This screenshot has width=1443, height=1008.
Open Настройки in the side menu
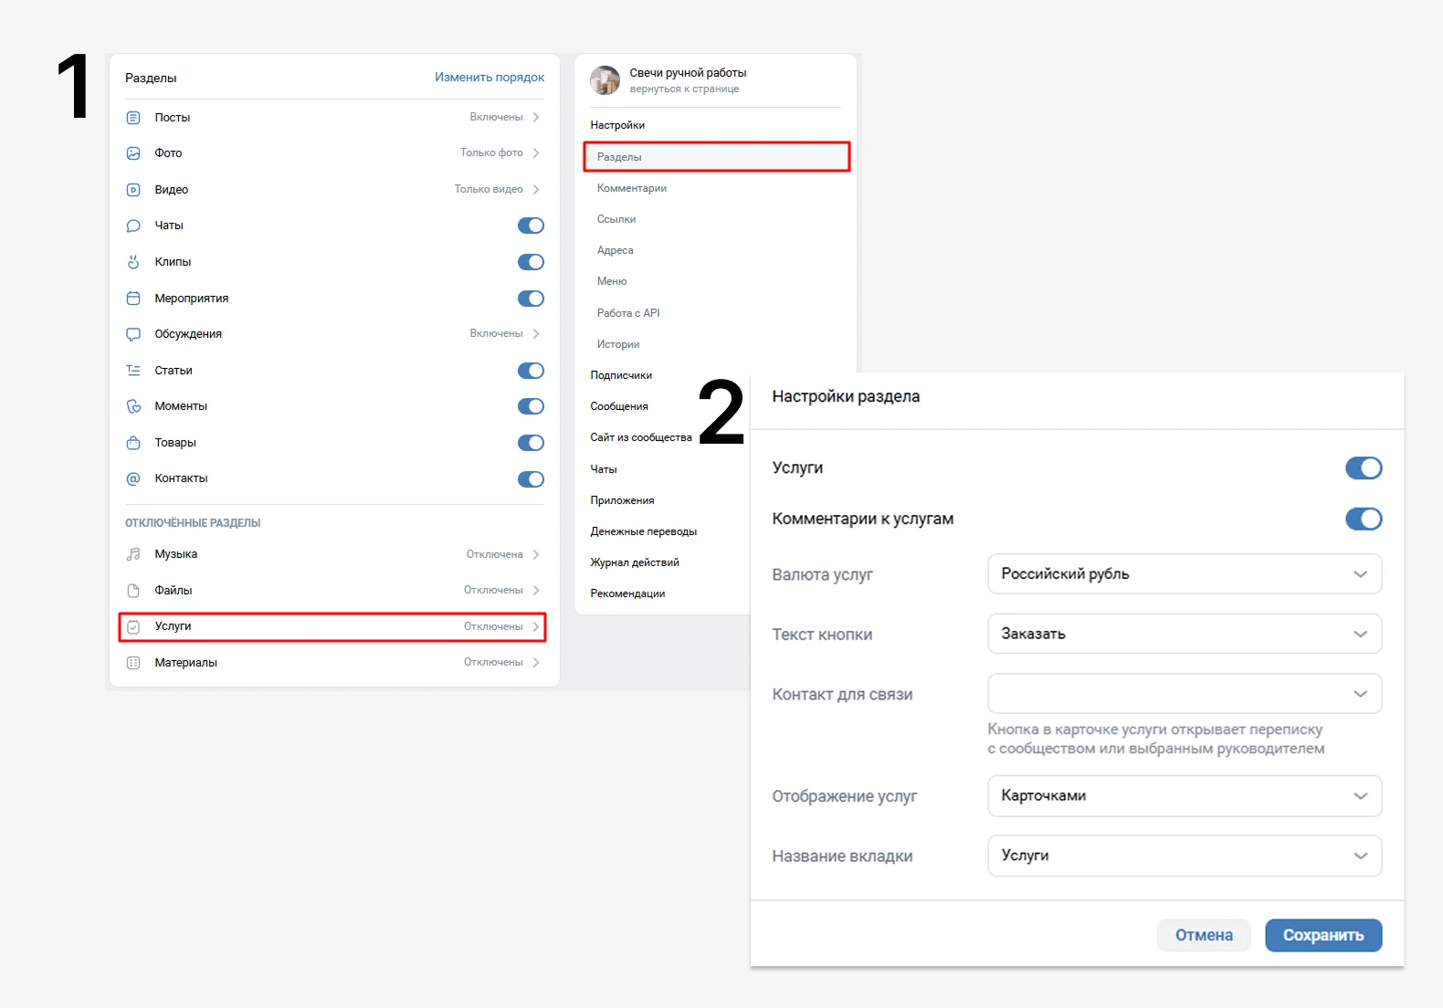(x=617, y=125)
